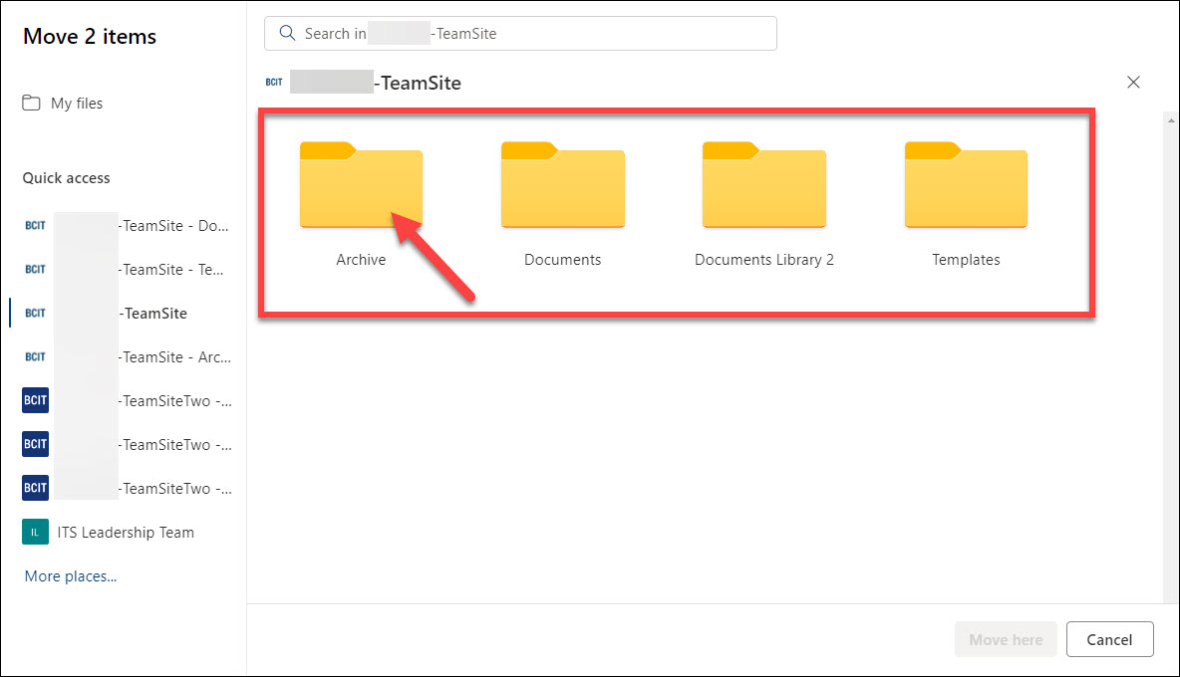Select the Archive folder icon
1180x677 pixels.
(x=361, y=186)
